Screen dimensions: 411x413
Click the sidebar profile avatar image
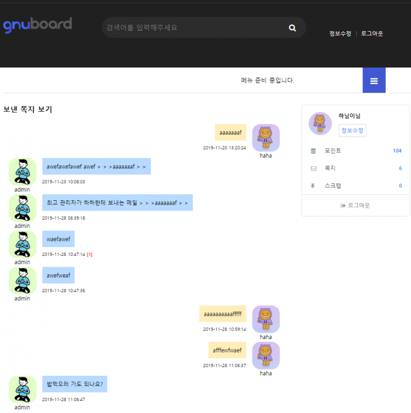coord(320,124)
